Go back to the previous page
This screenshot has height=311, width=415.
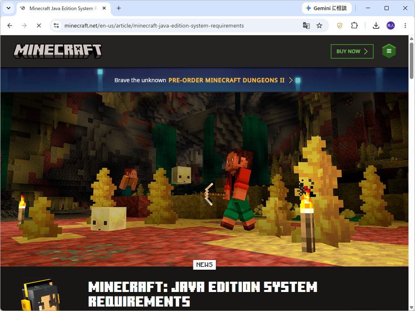point(10,26)
